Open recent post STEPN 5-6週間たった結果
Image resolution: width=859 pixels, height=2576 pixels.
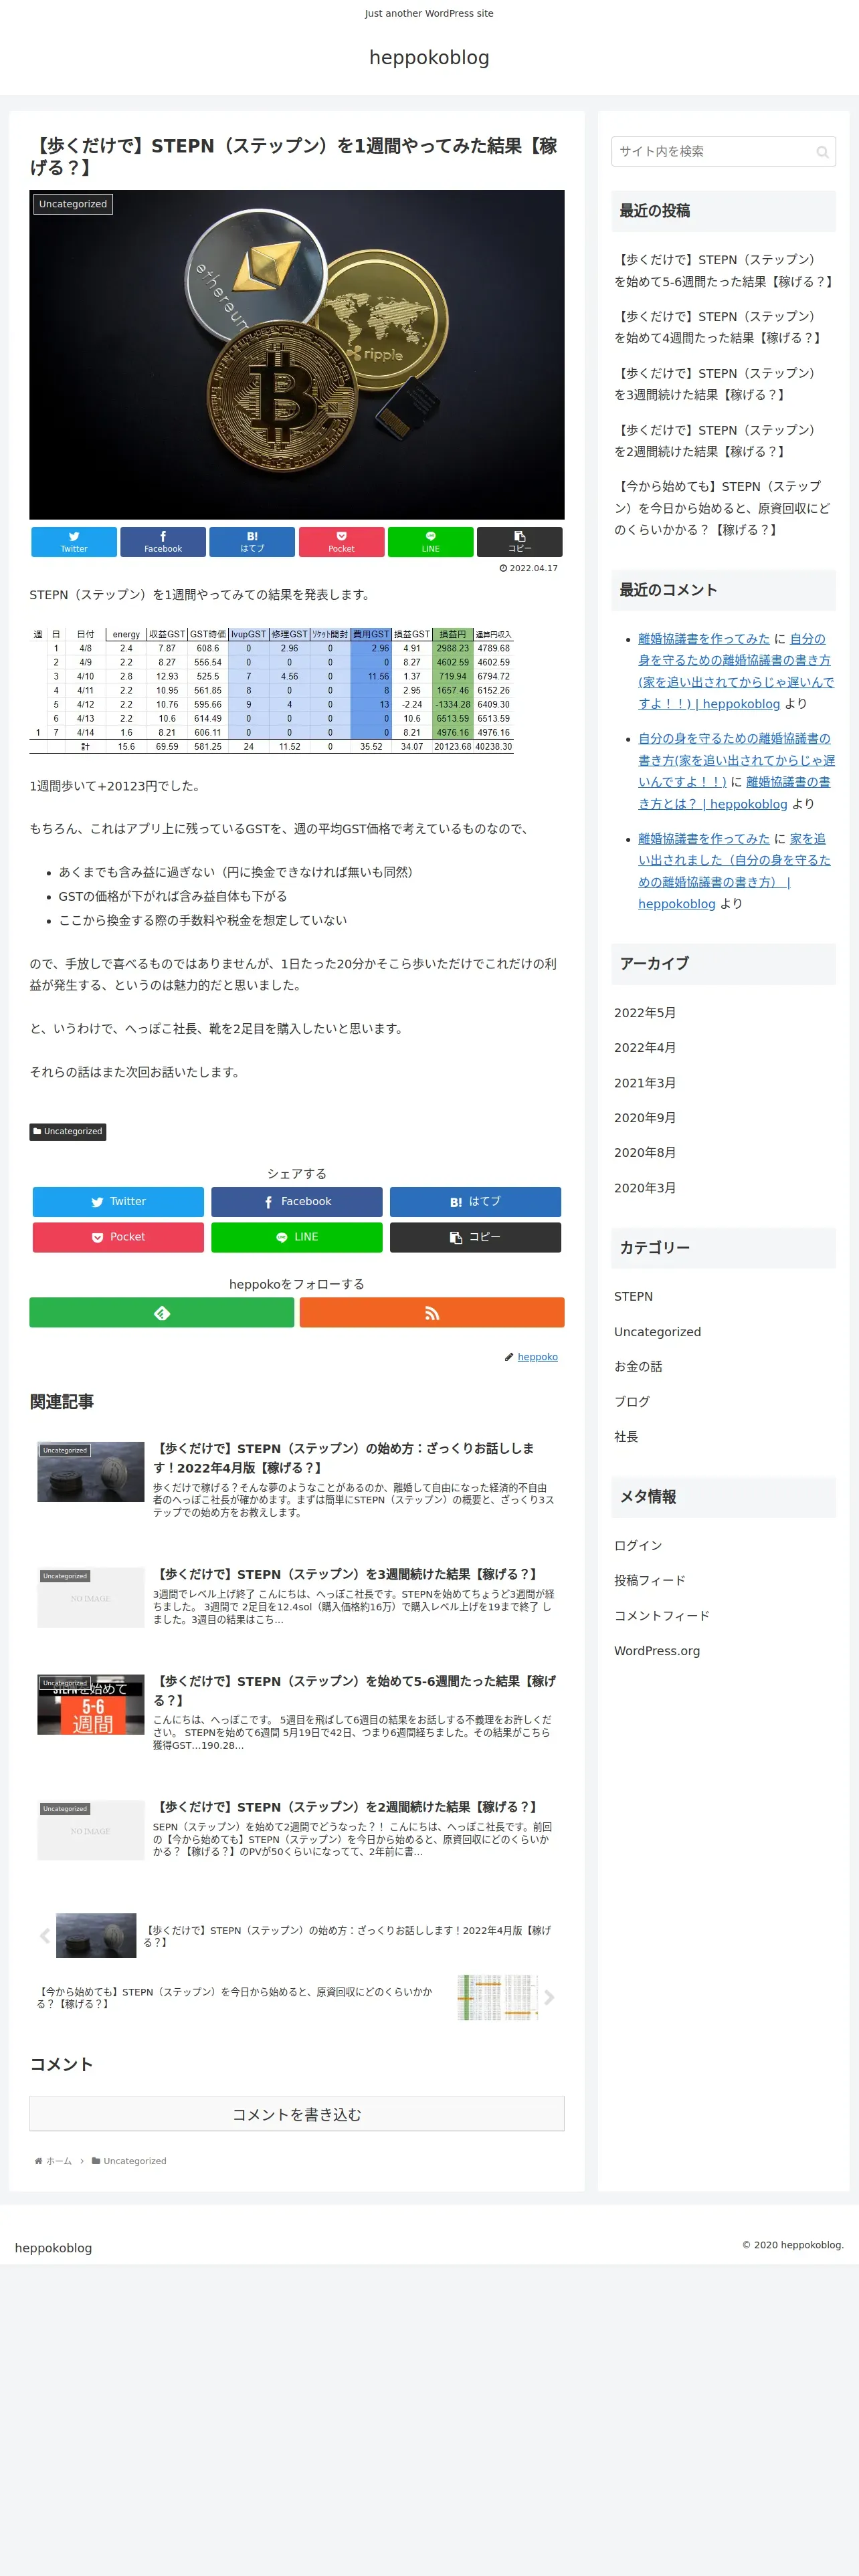click(723, 271)
